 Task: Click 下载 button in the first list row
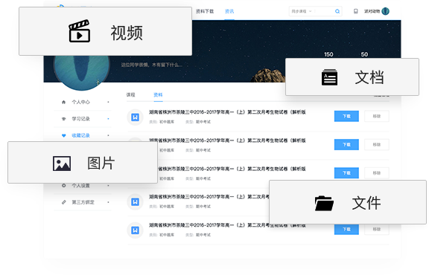coord(346,116)
